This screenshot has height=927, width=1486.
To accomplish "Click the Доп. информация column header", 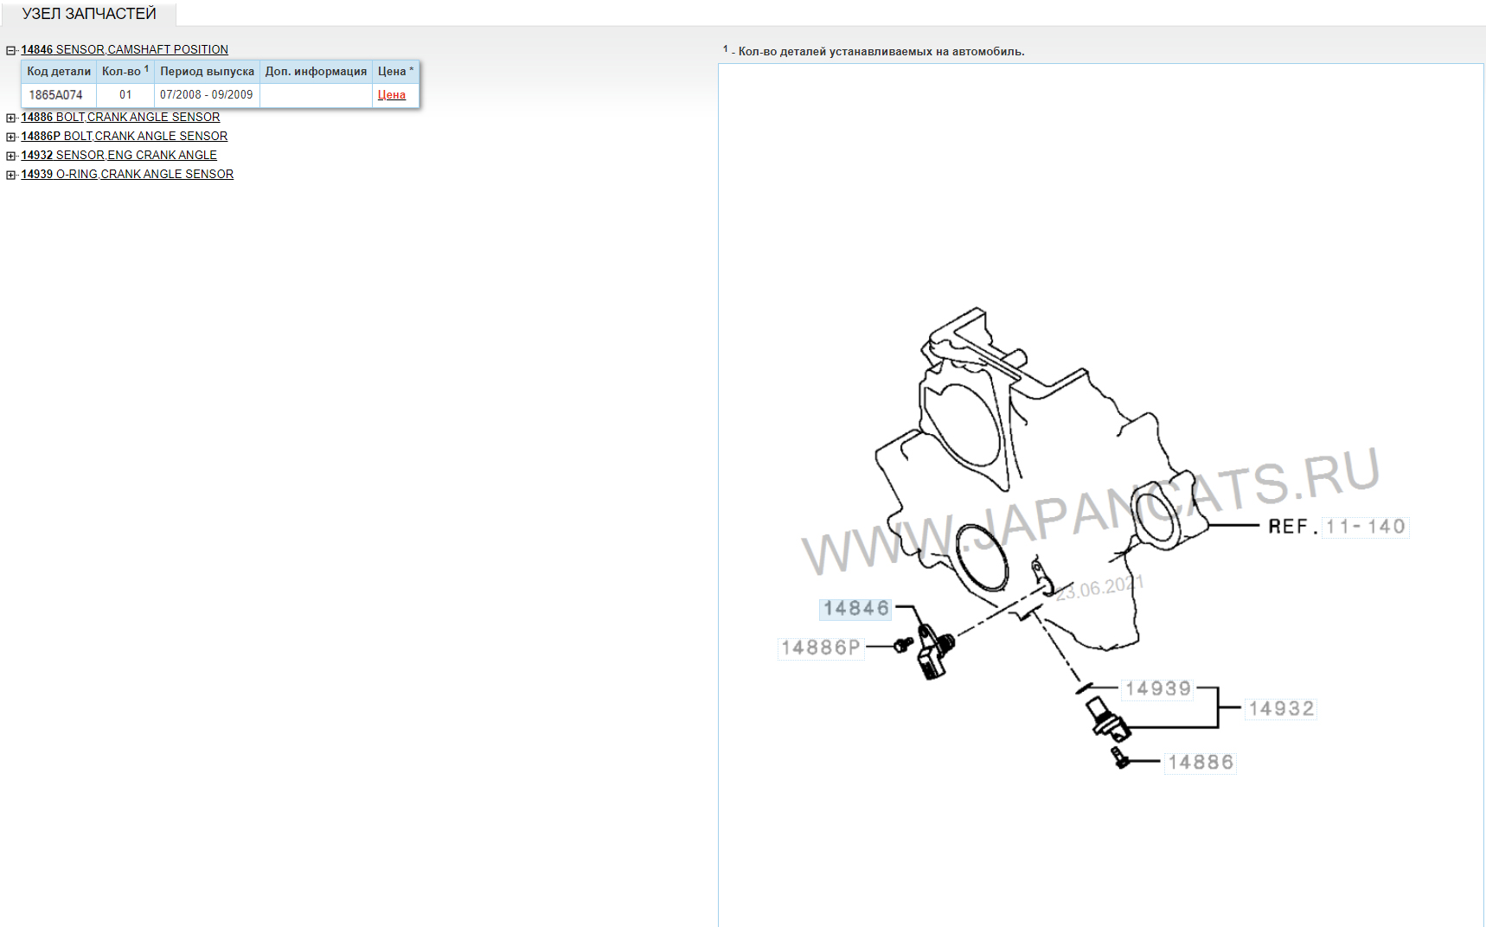I will tap(316, 72).
